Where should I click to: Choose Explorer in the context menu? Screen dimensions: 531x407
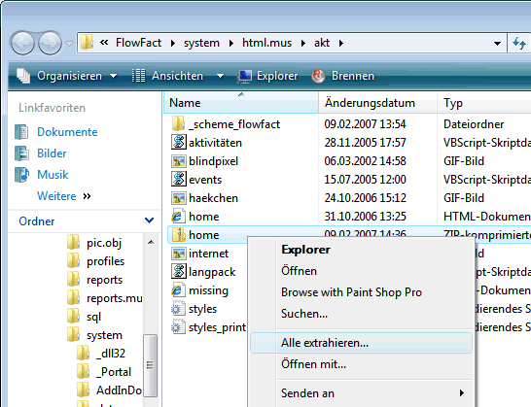305,250
